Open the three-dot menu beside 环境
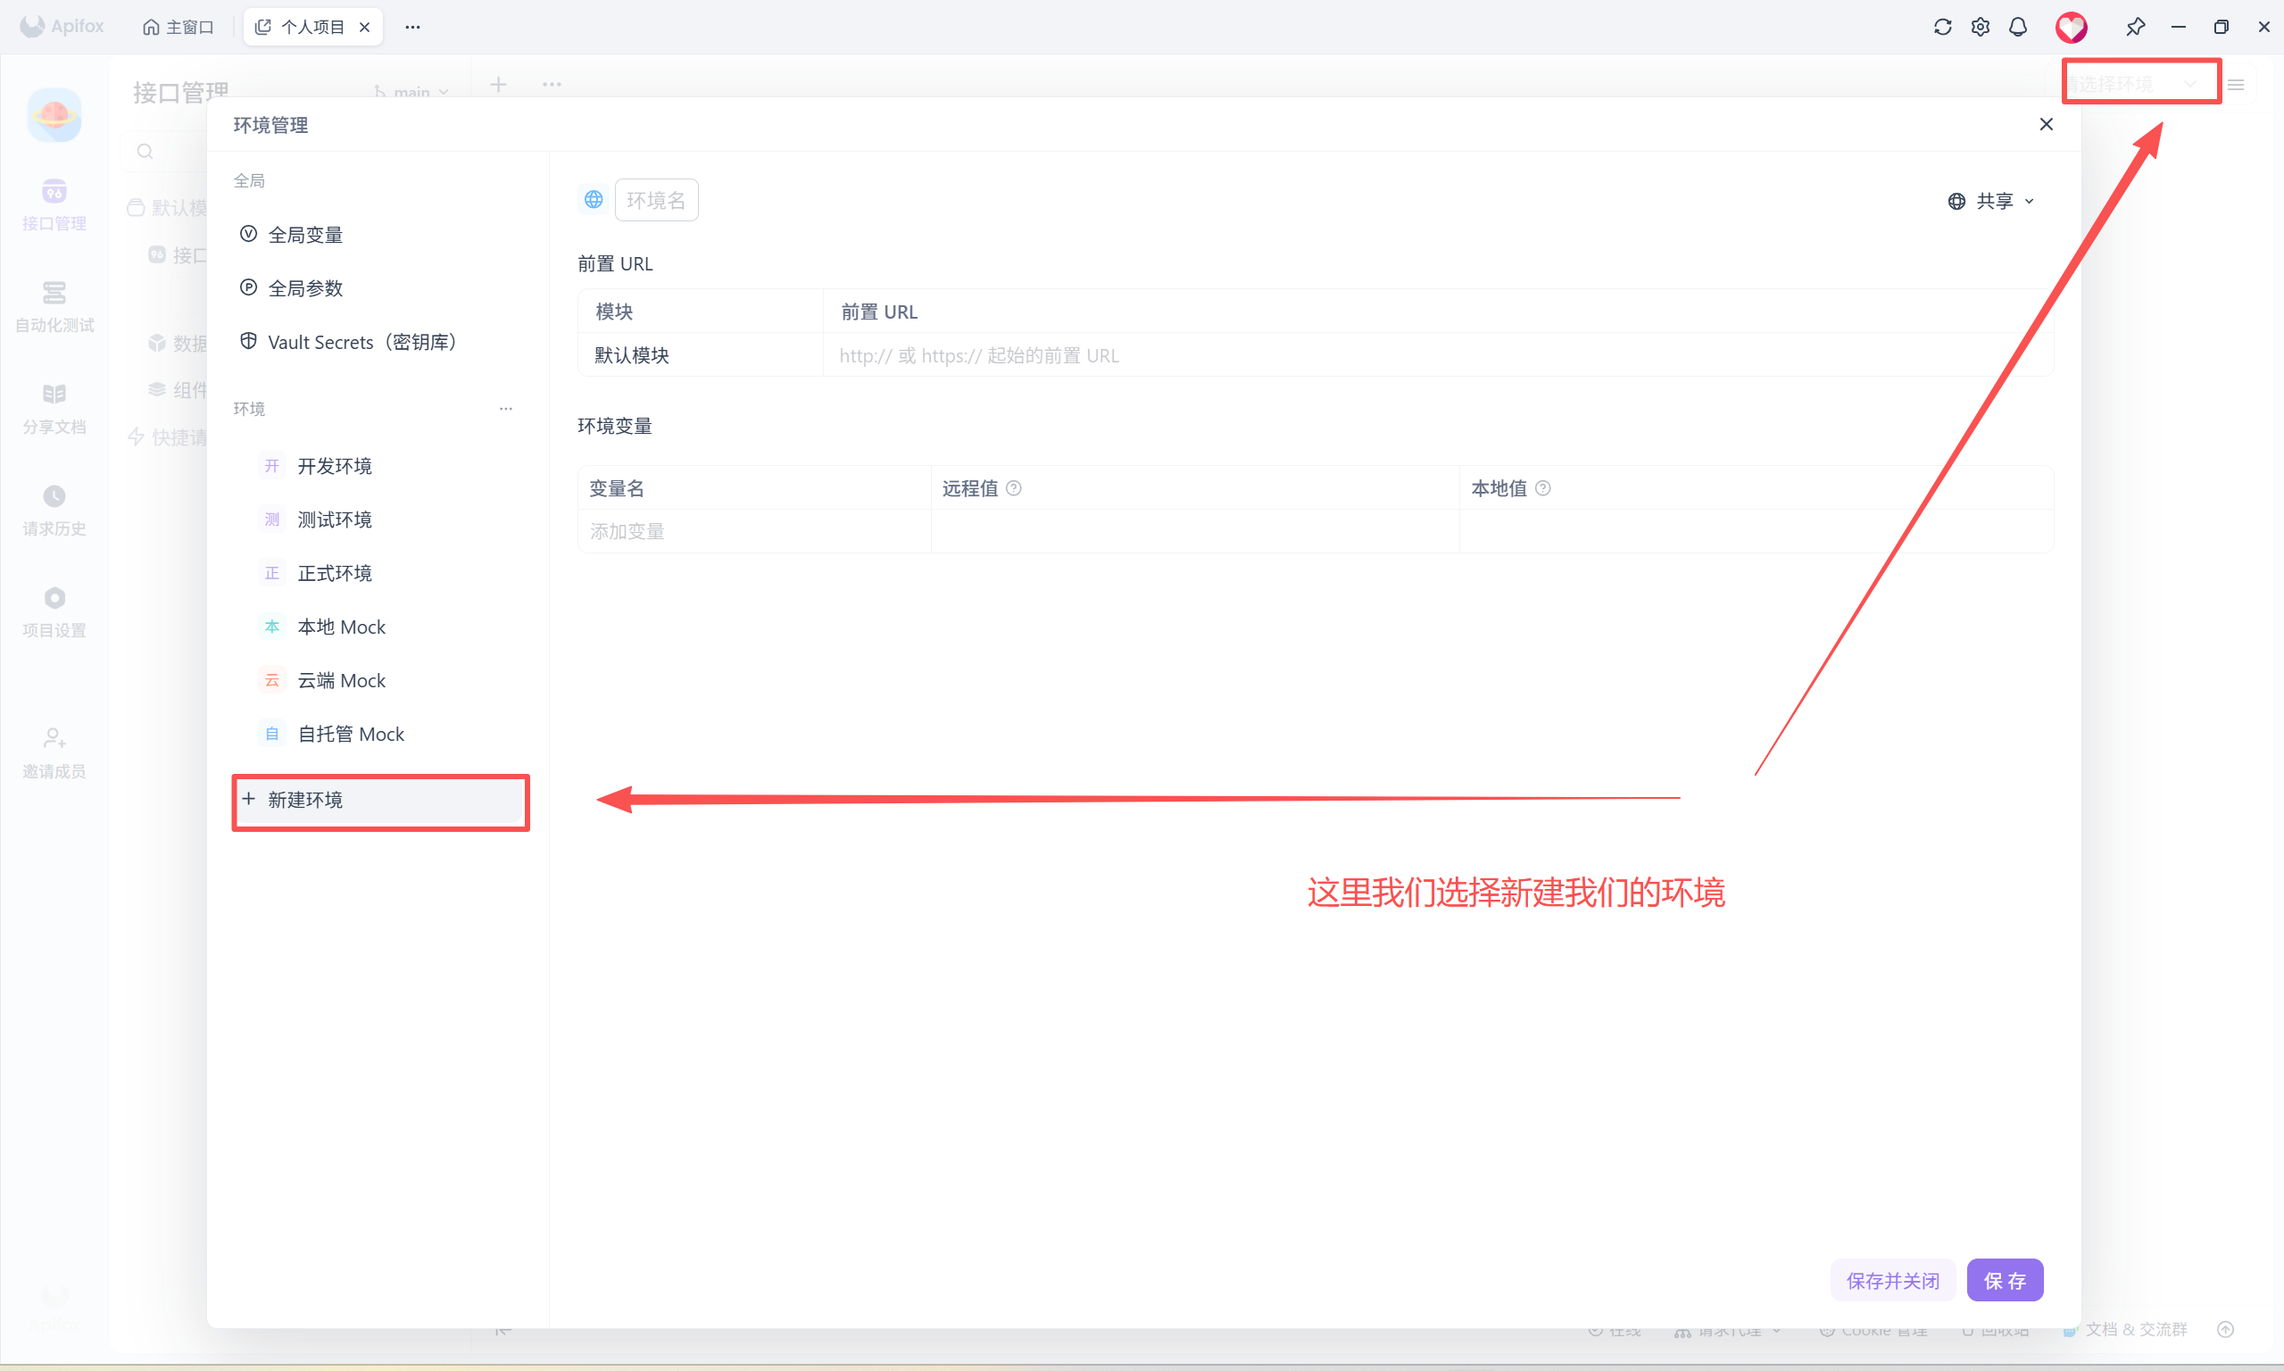The height and width of the screenshot is (1371, 2284). coord(505,408)
